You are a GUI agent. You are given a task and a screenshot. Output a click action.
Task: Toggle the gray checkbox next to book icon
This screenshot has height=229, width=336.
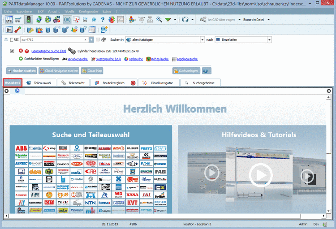coord(98,39)
